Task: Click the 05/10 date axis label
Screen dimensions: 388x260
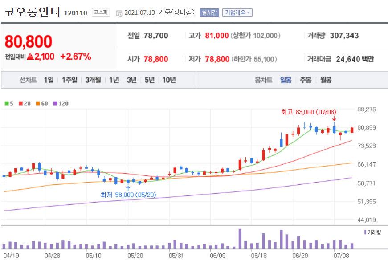Action: pyautogui.click(x=93, y=255)
